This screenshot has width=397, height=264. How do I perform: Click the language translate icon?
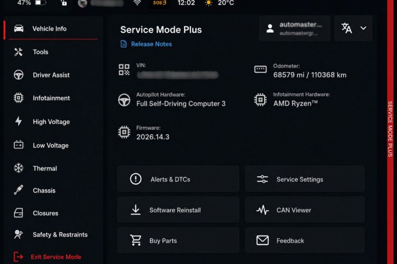tap(347, 28)
